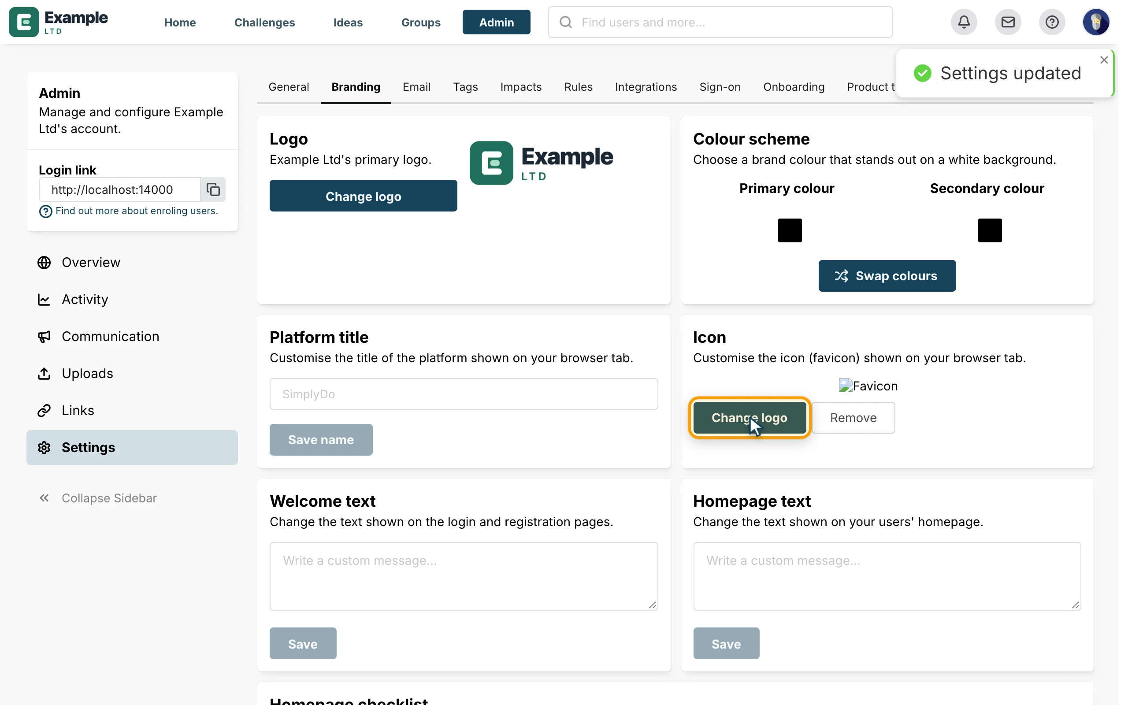1128x705 pixels.
Task: Open Groups in the top navigation
Action: pos(420,22)
